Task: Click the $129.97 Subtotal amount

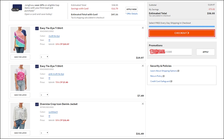Action: (x=211, y=5)
